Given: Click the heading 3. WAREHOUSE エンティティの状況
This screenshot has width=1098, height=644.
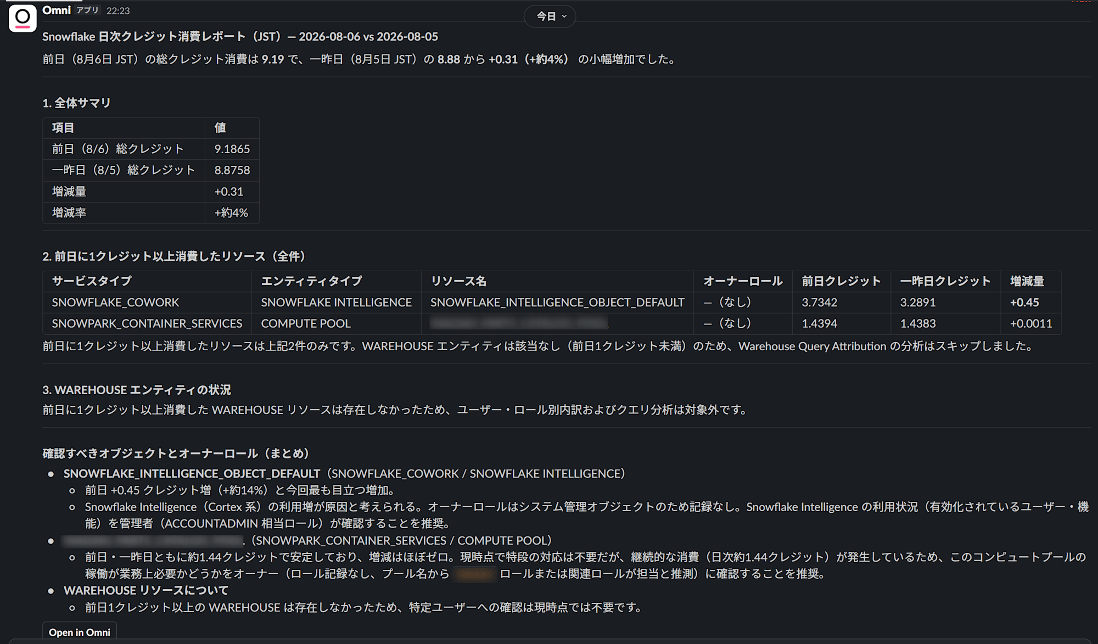Looking at the screenshot, I should point(137,390).
